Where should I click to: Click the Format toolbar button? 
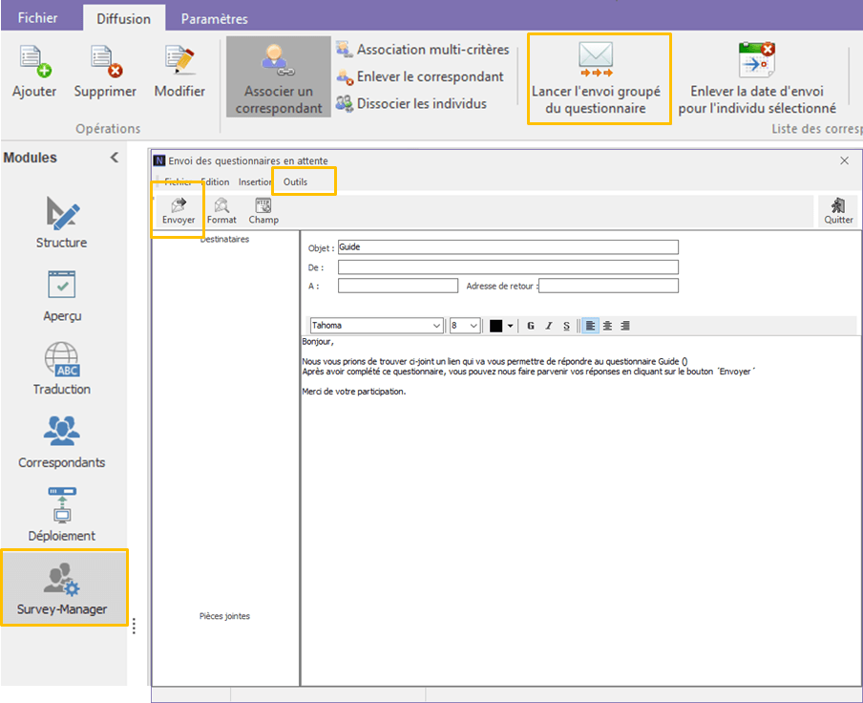point(221,211)
